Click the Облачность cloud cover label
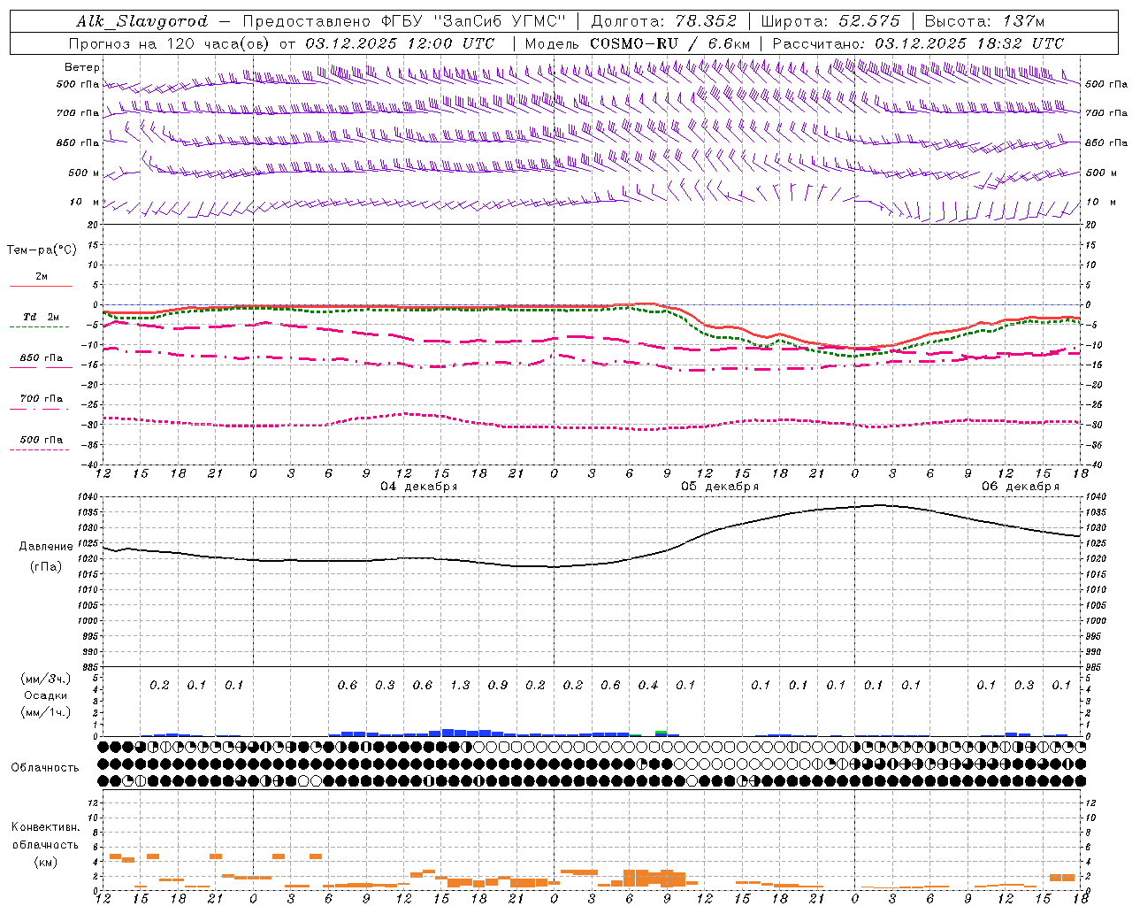1132x906 pixels. coord(45,768)
